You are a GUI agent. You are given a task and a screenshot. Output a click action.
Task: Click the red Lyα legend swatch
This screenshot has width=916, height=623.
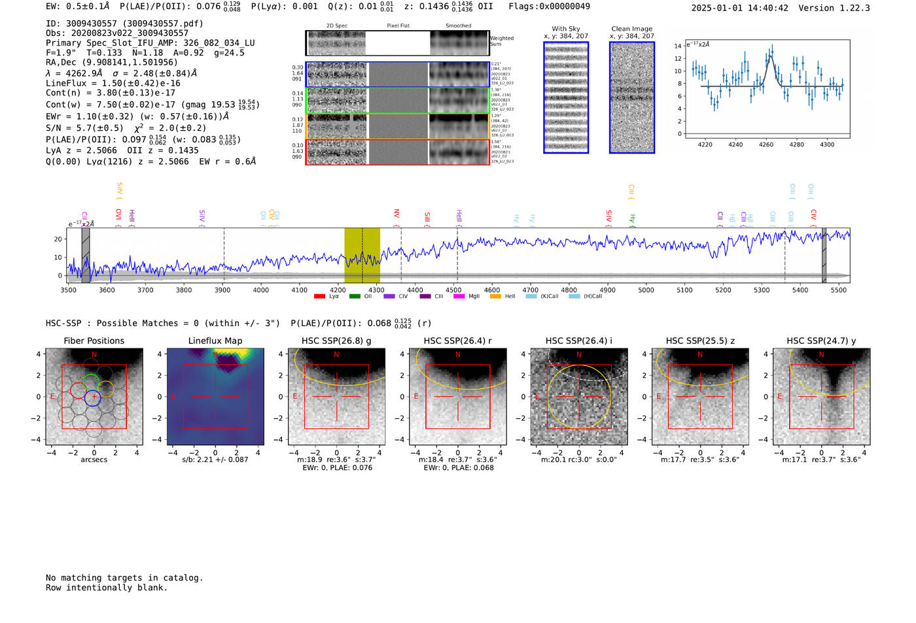pyautogui.click(x=319, y=296)
